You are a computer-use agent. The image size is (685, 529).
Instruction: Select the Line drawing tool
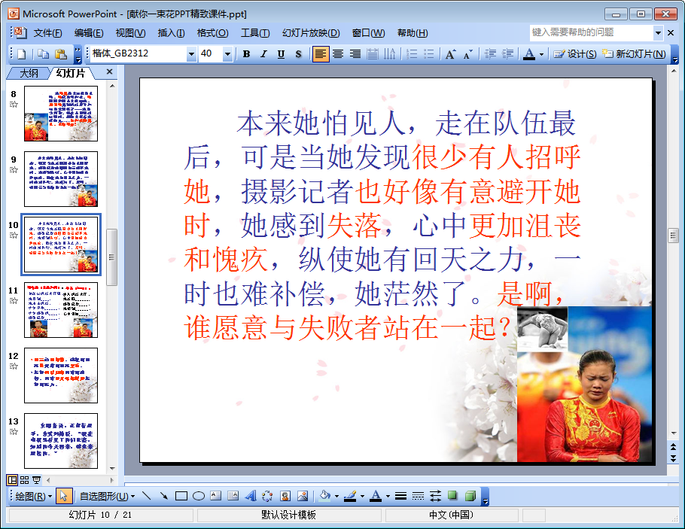tap(146, 496)
